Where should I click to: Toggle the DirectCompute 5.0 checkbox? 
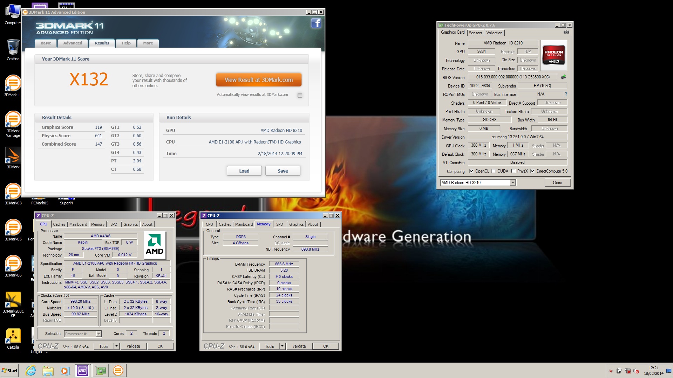pos(532,171)
